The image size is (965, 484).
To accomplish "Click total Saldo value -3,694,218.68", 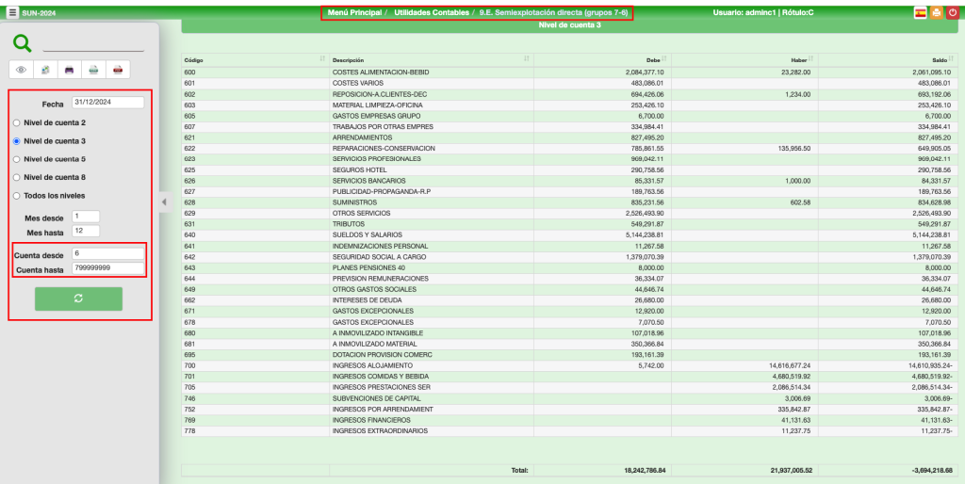I will 933,471.
